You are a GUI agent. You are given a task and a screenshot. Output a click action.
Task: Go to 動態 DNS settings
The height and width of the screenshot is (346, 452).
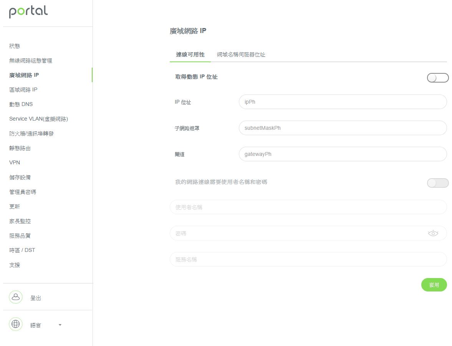(x=21, y=104)
